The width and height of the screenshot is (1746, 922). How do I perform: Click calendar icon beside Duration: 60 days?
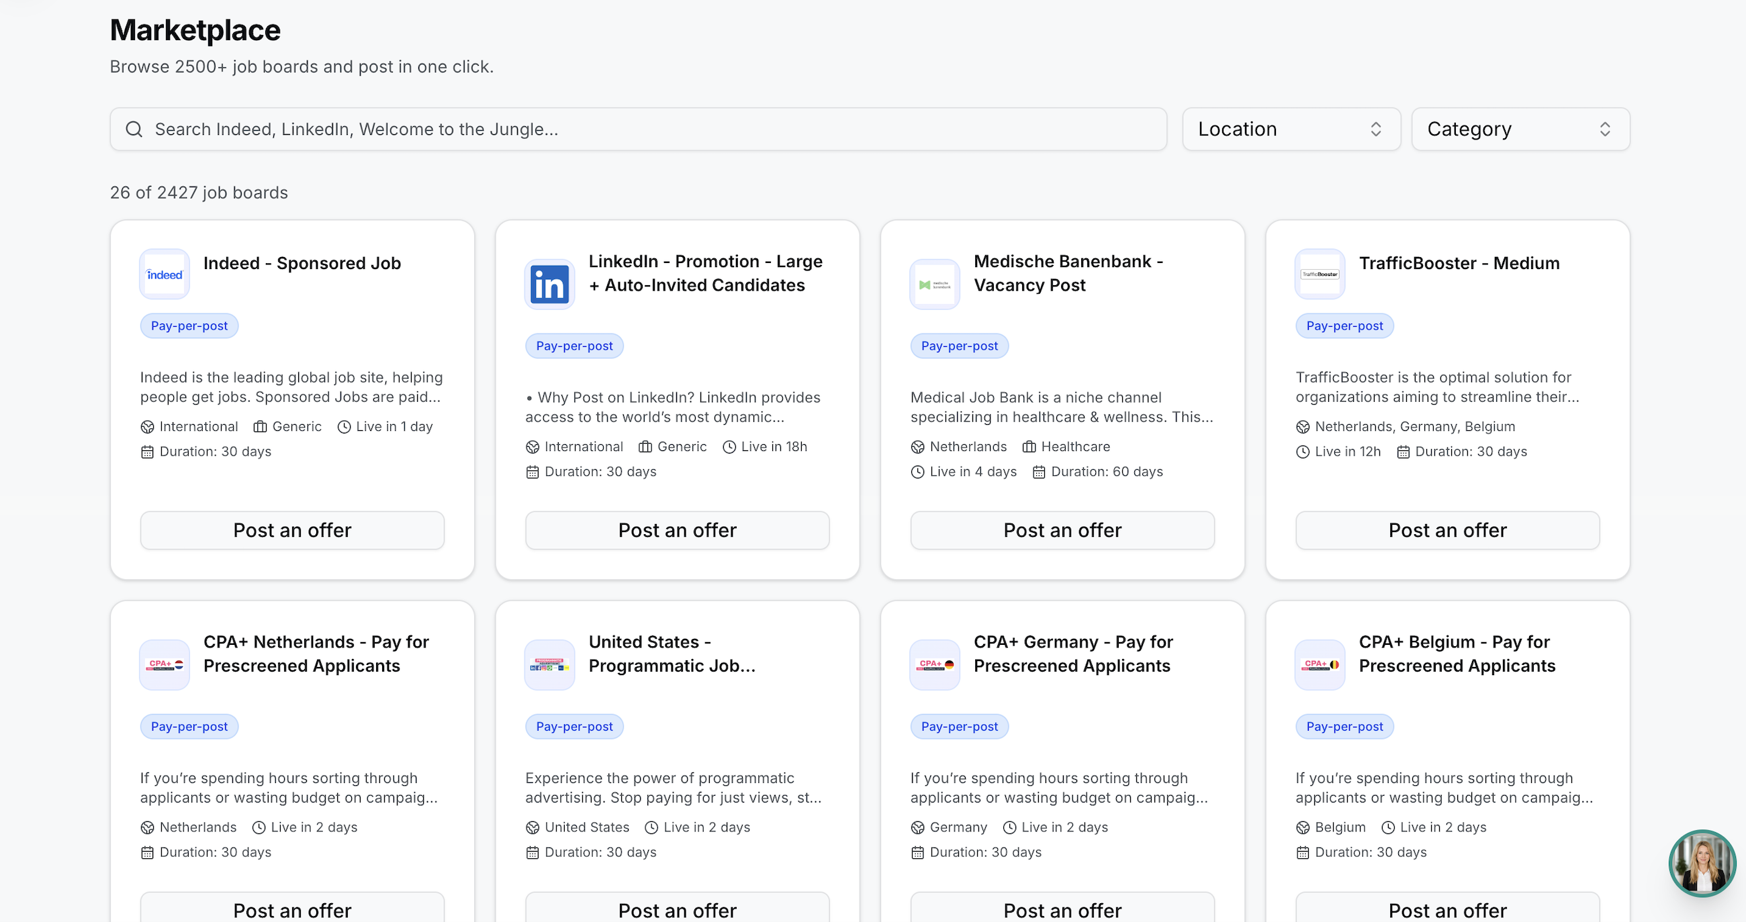coord(1039,472)
